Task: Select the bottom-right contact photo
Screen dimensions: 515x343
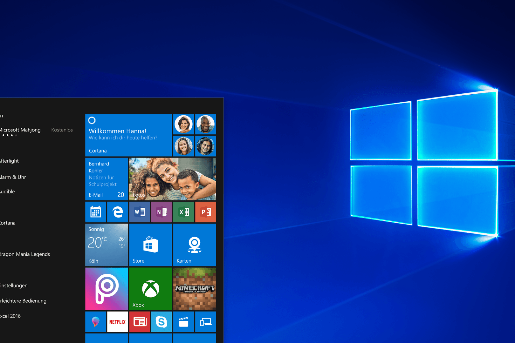Action: pos(205,146)
